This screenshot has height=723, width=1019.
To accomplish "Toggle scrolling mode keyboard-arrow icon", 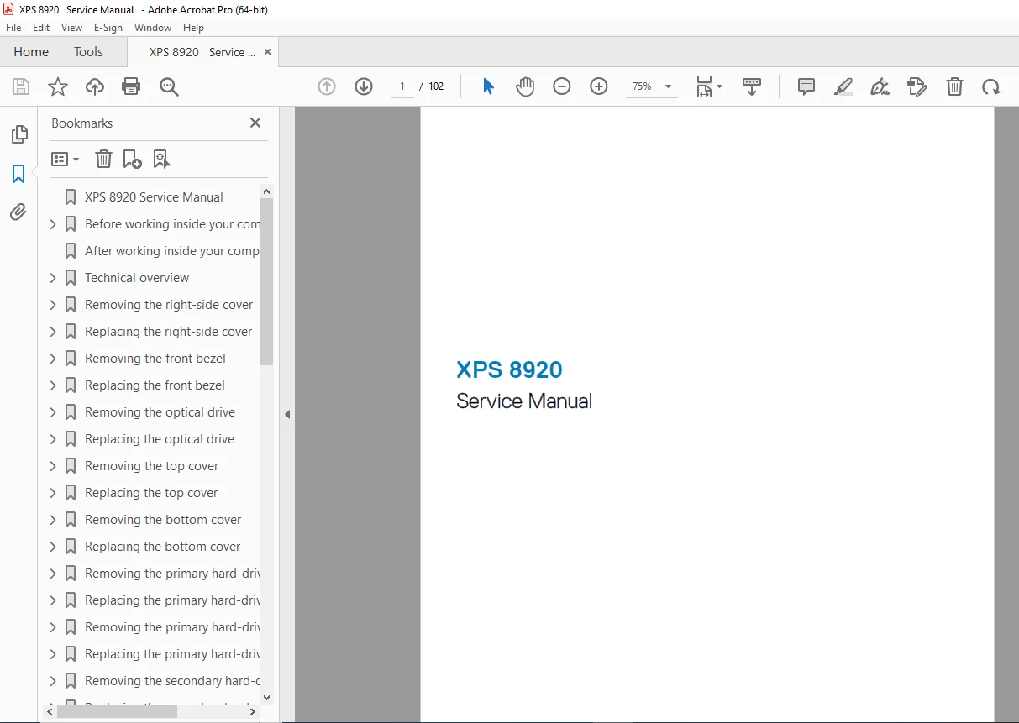I will [x=752, y=86].
